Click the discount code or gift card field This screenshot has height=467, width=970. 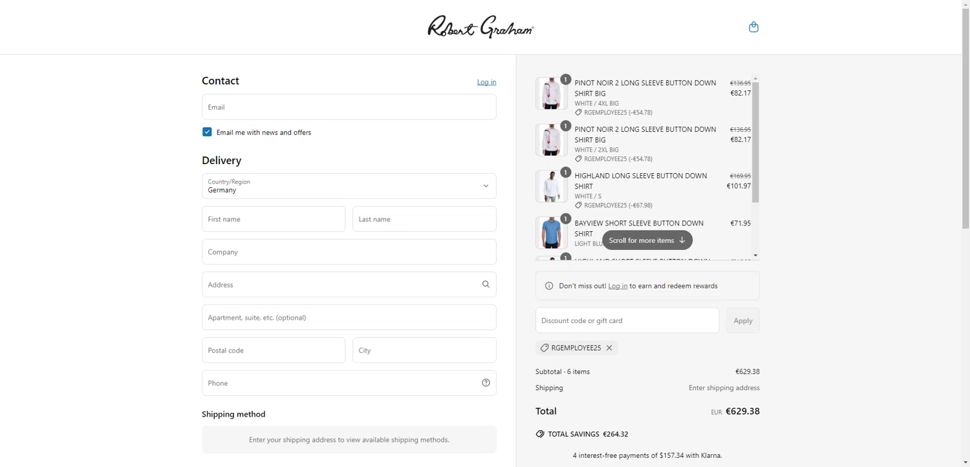tap(627, 320)
